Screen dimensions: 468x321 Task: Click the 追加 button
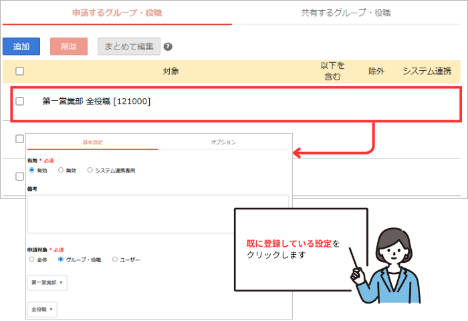coord(21,46)
